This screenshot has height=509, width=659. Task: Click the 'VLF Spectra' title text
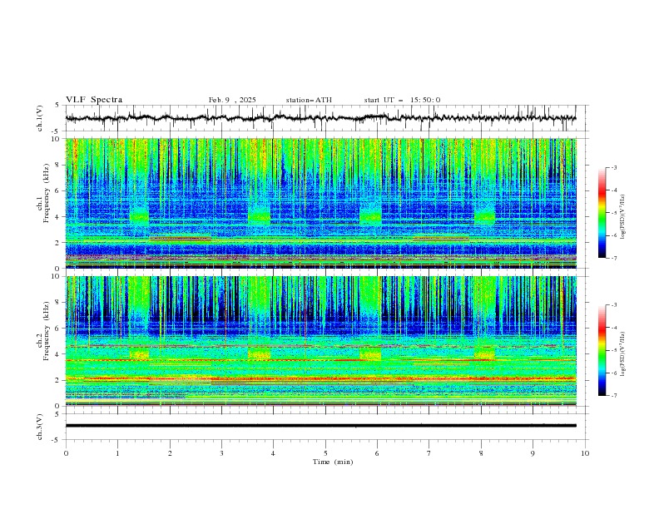coord(94,100)
